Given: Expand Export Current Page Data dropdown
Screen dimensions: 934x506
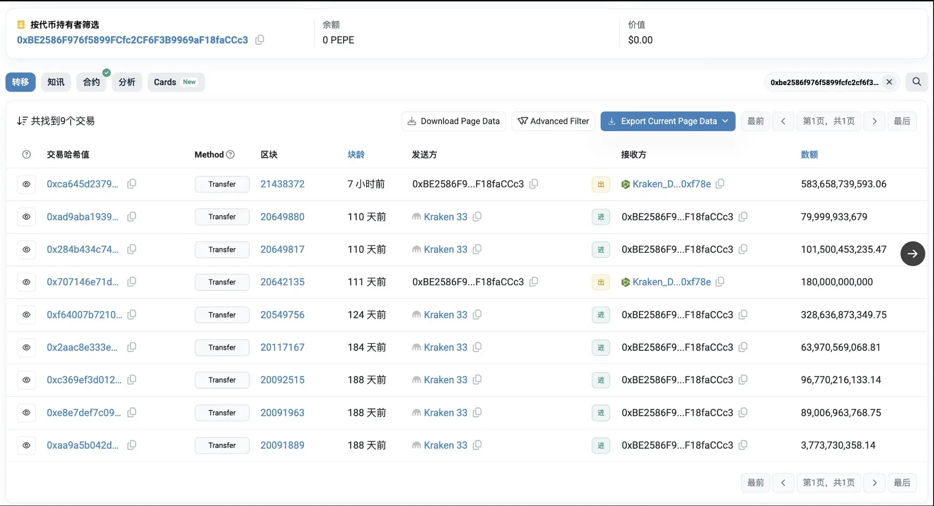Looking at the screenshot, I should point(725,121).
